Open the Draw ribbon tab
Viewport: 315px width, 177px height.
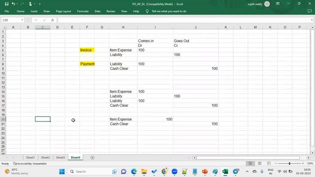47,11
